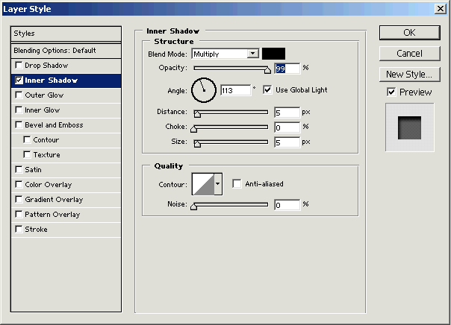Click the Distance slider handle

coord(197,114)
